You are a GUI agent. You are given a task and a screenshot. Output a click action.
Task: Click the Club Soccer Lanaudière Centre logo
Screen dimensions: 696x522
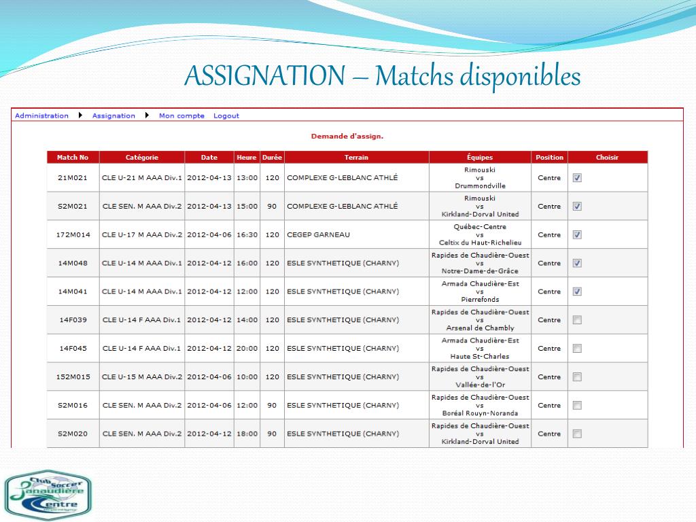pyautogui.click(x=48, y=495)
